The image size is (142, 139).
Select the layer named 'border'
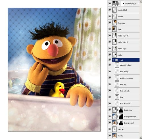120,16
